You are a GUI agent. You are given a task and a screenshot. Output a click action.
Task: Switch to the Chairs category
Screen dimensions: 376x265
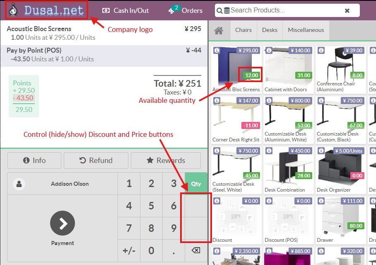point(243,30)
